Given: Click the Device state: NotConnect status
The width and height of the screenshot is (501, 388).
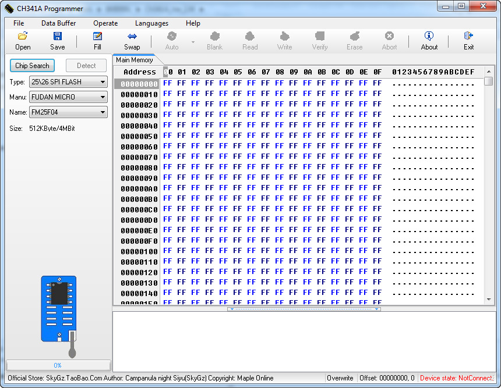Looking at the screenshot, I should pyautogui.click(x=456, y=378).
